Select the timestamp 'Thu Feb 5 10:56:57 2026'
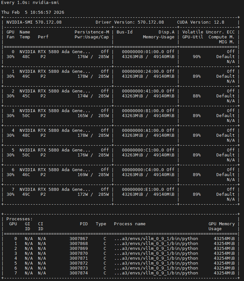 (32, 12)
